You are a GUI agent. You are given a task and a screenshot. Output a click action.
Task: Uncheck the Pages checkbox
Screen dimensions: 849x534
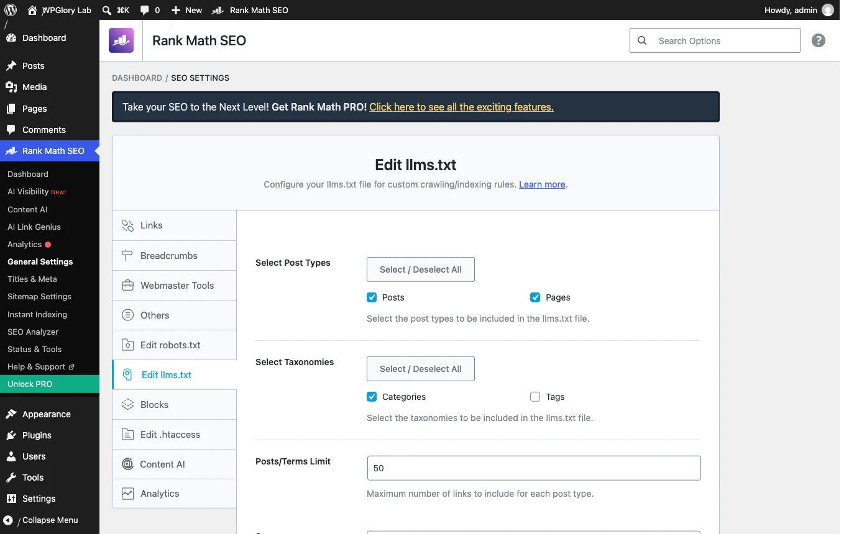[x=535, y=297]
